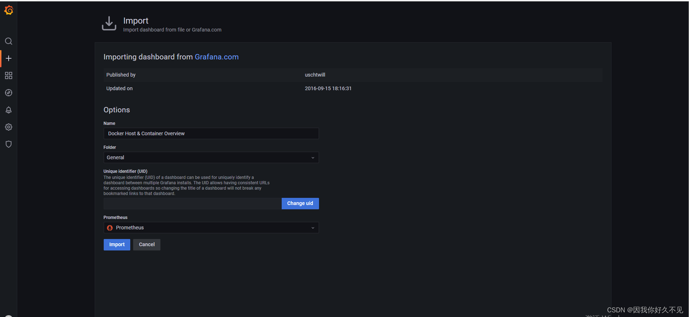Screen dimensions: 689x317
Task: Cancel the dashboard import
Action: (x=147, y=245)
